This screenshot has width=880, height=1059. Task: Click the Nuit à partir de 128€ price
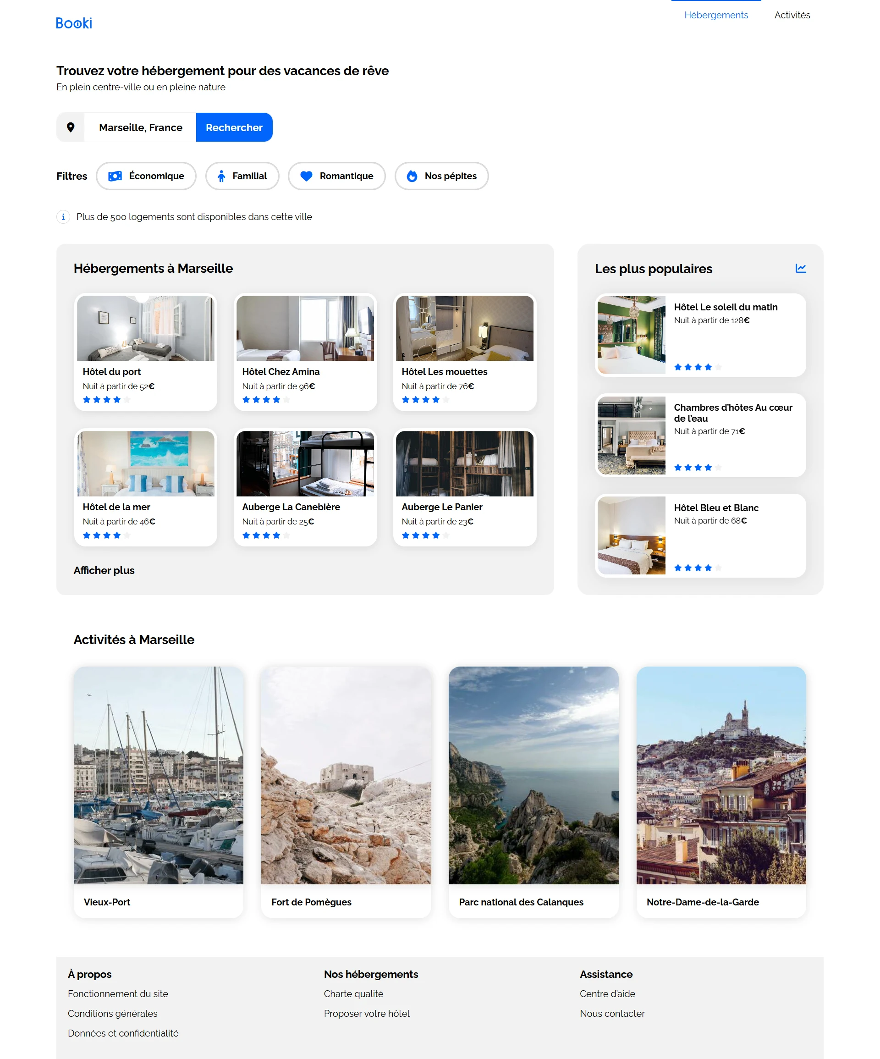[x=712, y=320]
